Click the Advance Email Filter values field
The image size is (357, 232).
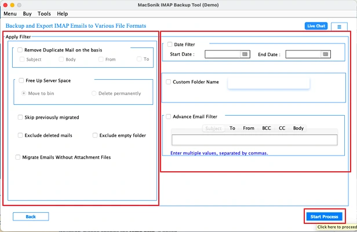pyautogui.click(x=254, y=140)
